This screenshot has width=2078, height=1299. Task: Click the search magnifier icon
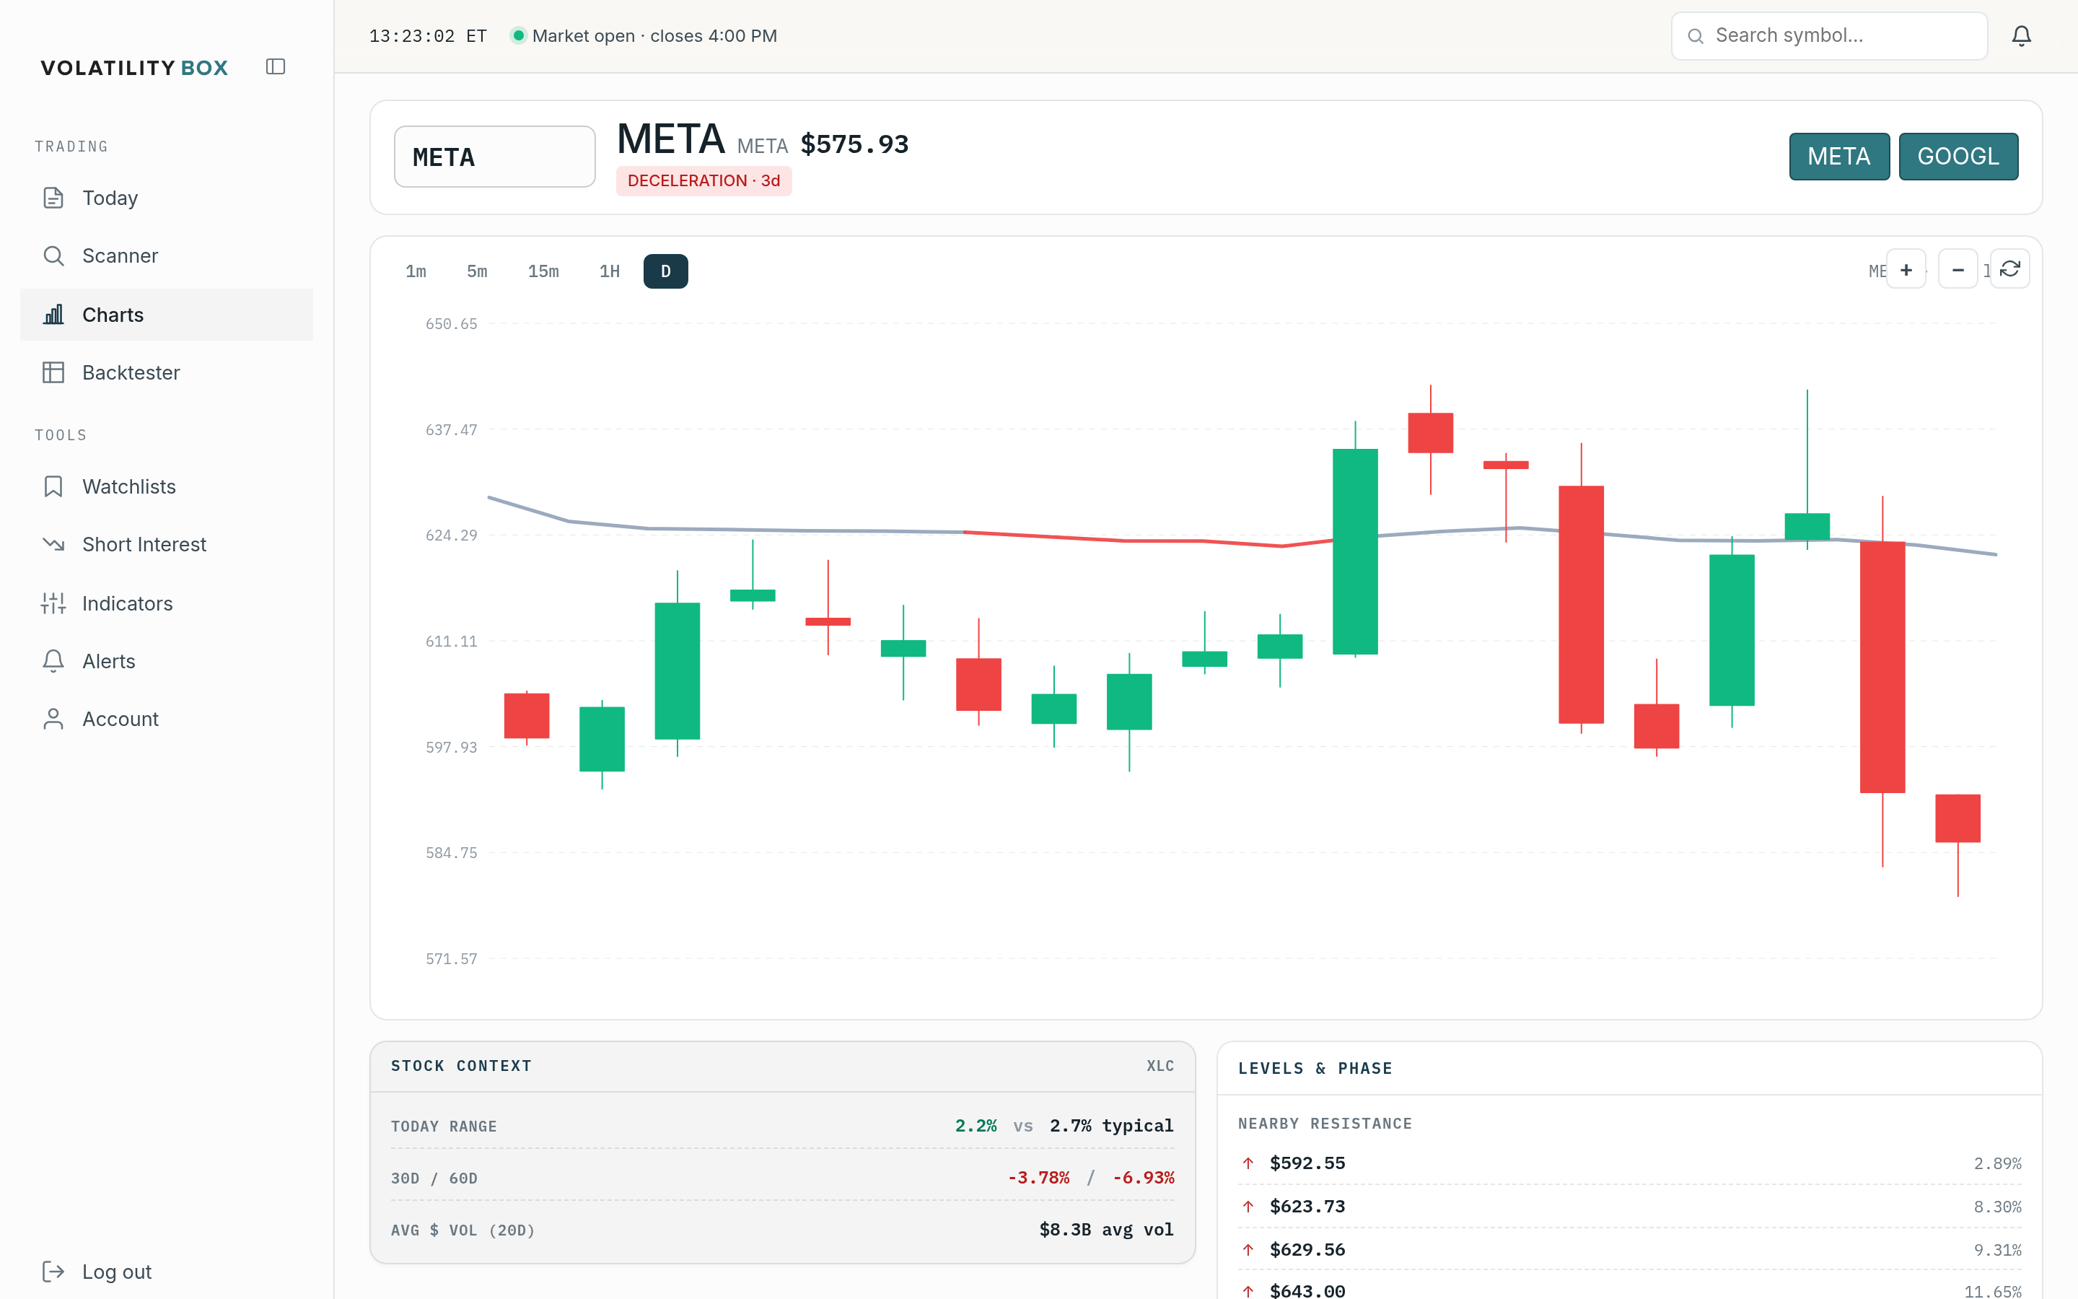tap(1695, 36)
